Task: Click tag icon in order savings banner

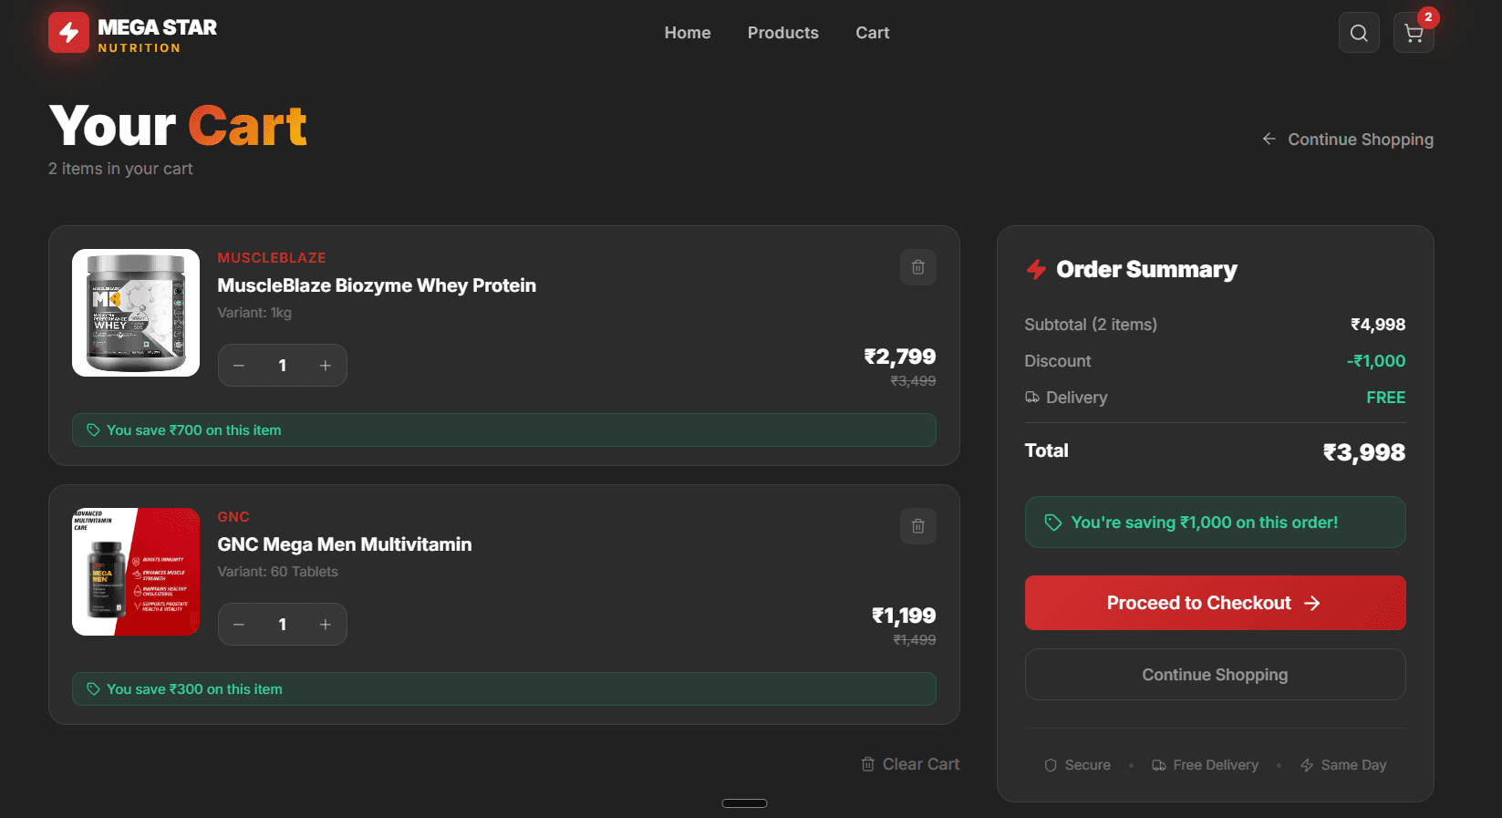Action: pos(1053,523)
